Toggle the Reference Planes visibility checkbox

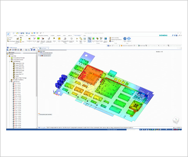pyautogui.click(x=41, y=54)
